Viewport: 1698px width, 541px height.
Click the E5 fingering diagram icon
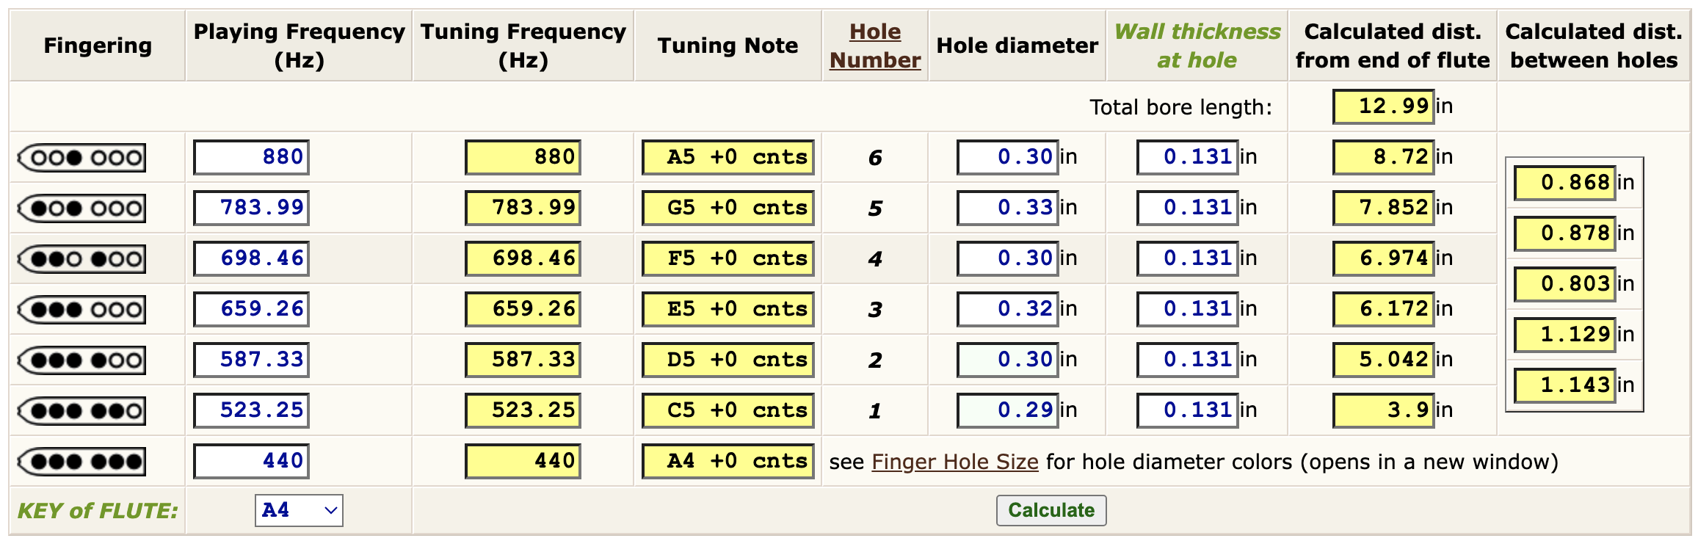[x=81, y=310]
